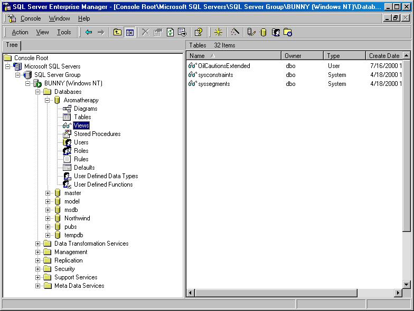Sort the list by the Name column
This screenshot has height=311, width=414.
pos(234,56)
